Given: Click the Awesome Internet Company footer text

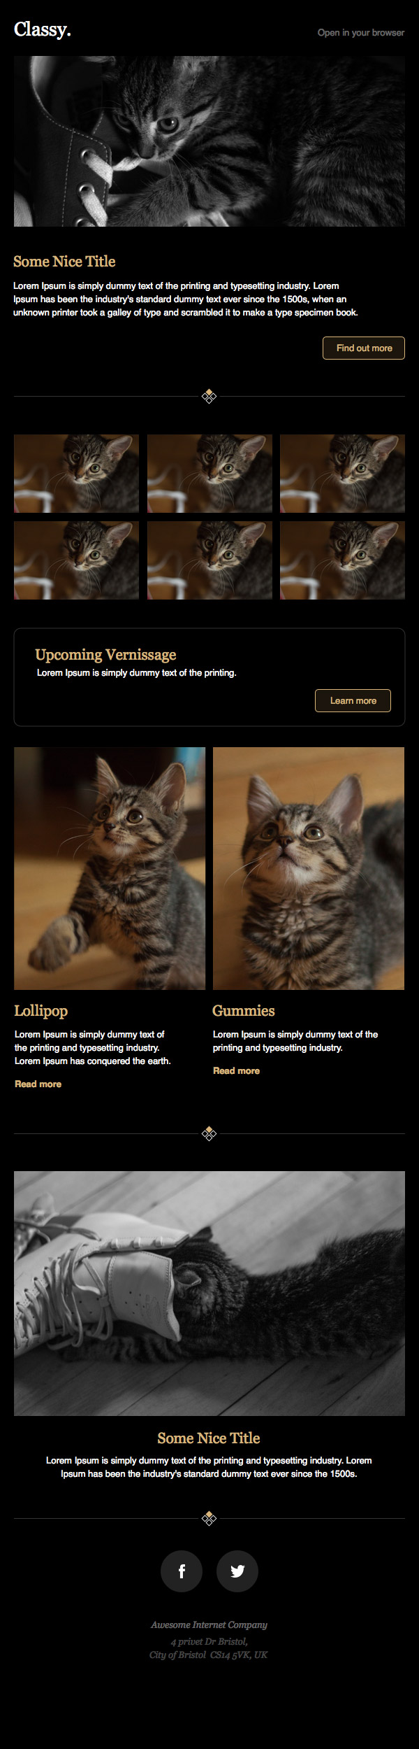Looking at the screenshot, I should point(209,1624).
